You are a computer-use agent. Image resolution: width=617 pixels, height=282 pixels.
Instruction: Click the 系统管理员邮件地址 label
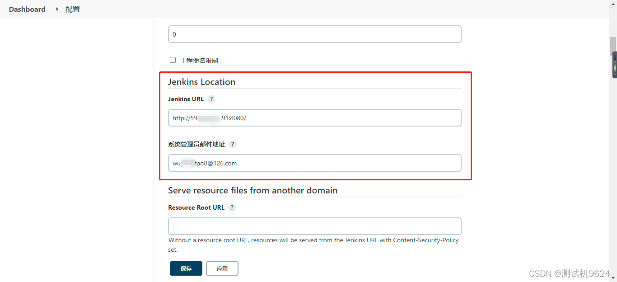click(196, 144)
